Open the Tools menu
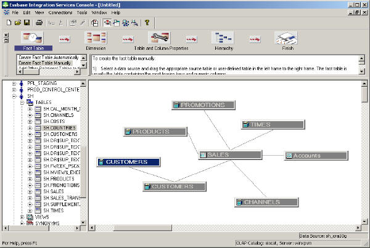The height and width of the screenshot is (248, 370). [x=82, y=12]
